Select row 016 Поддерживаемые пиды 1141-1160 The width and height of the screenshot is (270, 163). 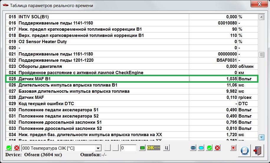[x=132, y=23]
